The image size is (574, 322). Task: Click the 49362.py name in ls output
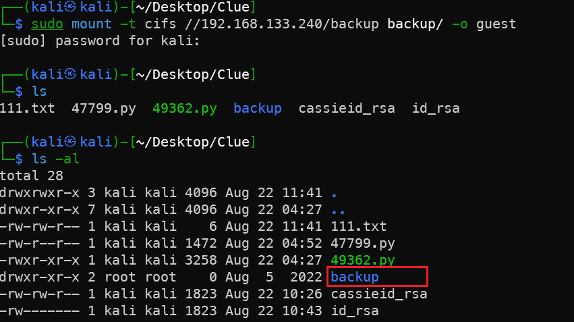(x=185, y=108)
